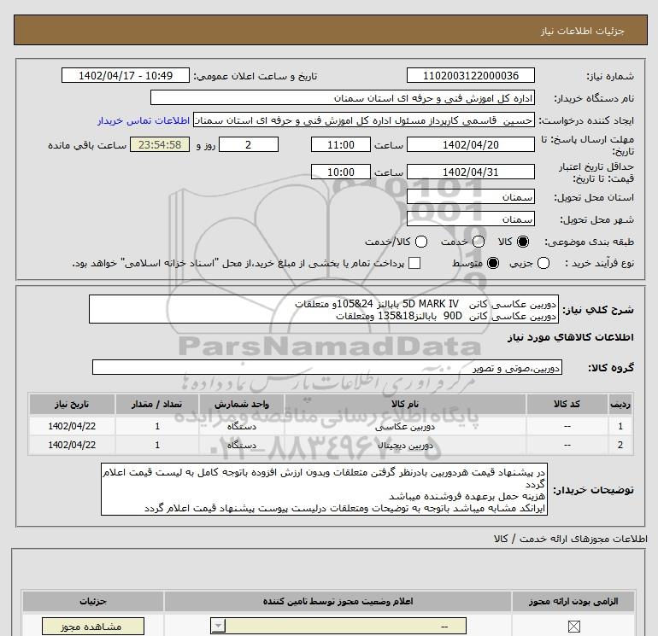Select row دوربین عکاسی in table
The image size is (658, 636).
tap(331, 426)
